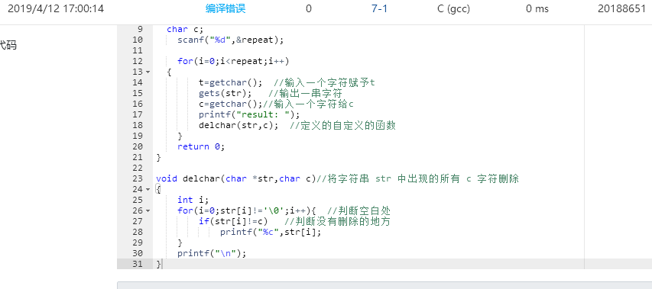Click the 'char c;' declaration on line 9
Viewport: 652px width, 289px height.
tap(185, 29)
